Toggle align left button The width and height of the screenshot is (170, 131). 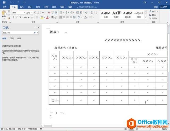click(x=61, y=17)
